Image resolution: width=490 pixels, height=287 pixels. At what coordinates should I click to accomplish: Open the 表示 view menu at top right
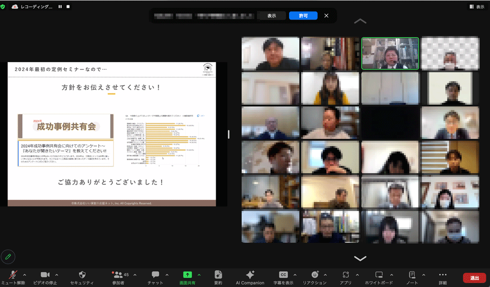[x=476, y=7]
